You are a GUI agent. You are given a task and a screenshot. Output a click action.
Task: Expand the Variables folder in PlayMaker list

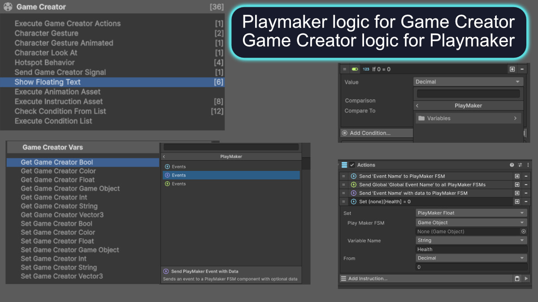click(x=468, y=118)
